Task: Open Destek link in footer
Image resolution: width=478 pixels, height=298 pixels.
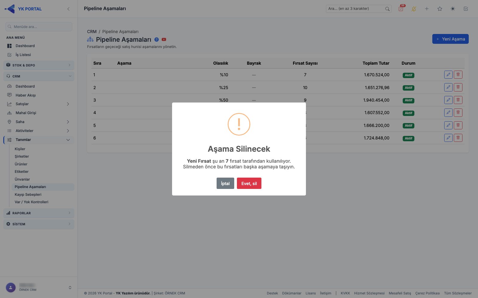Action: coord(272,293)
